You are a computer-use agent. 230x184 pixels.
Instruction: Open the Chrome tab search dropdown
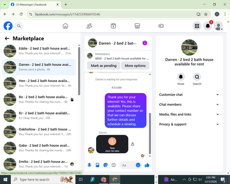pos(5,5)
